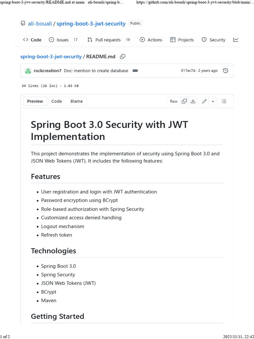Screen dimensions: 254x339
Task: Copy raw file contents
Action: (184, 101)
